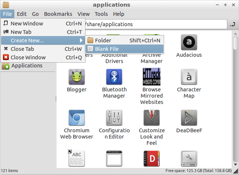
Task: Select the Bluetooth Manager icon
Action: tap(114, 77)
